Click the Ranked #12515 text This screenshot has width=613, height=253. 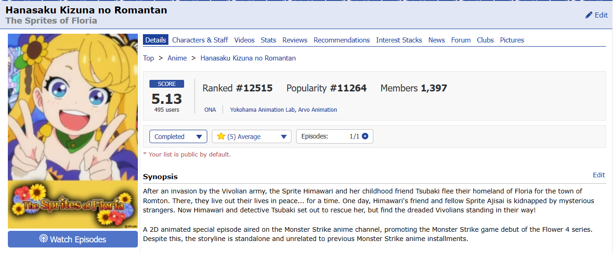[237, 88]
